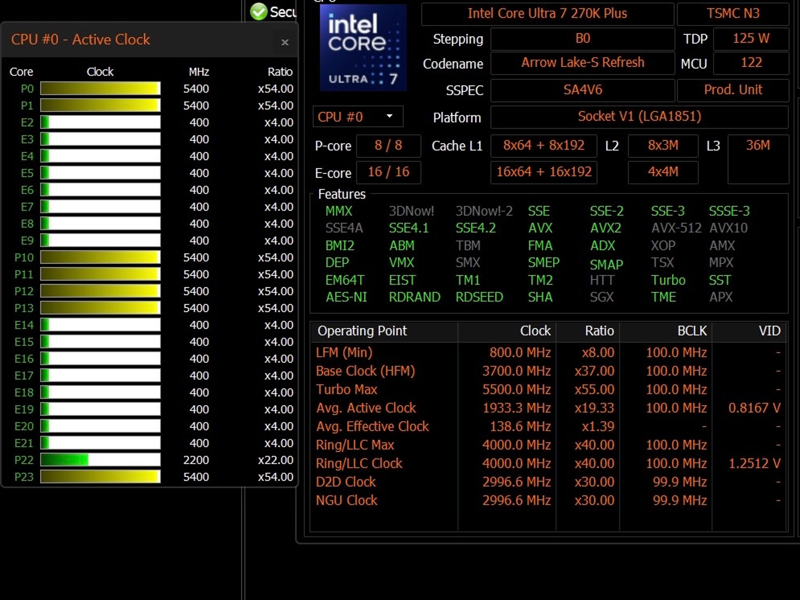Click the SSPEC value SA4V6
The height and width of the screenshot is (600, 800).
click(582, 90)
